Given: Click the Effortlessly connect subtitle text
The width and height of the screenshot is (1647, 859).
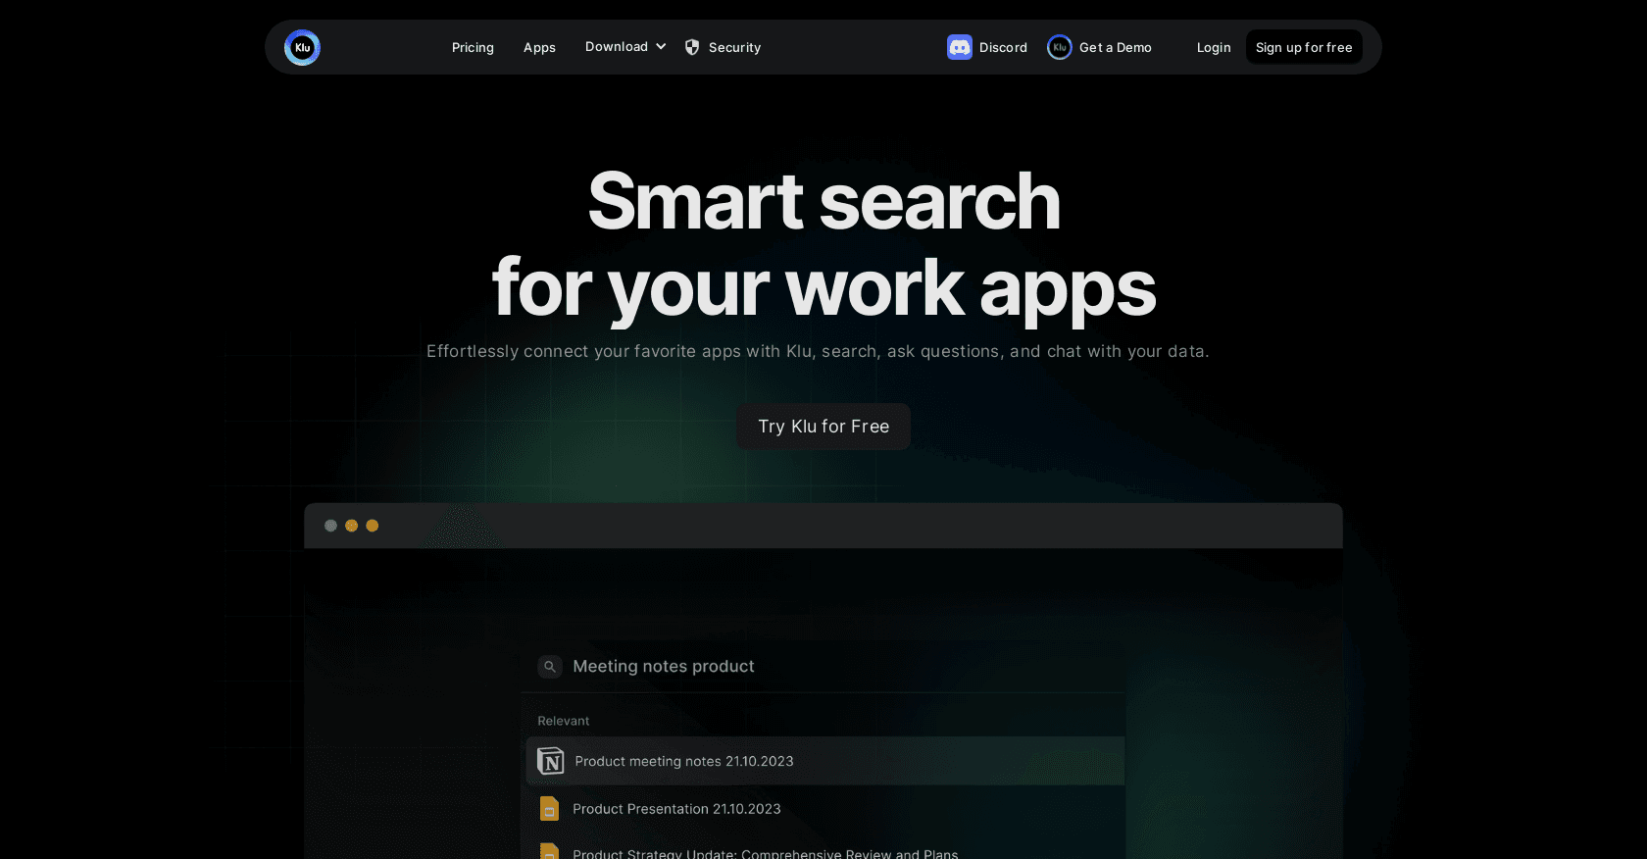Looking at the screenshot, I should 818,351.
